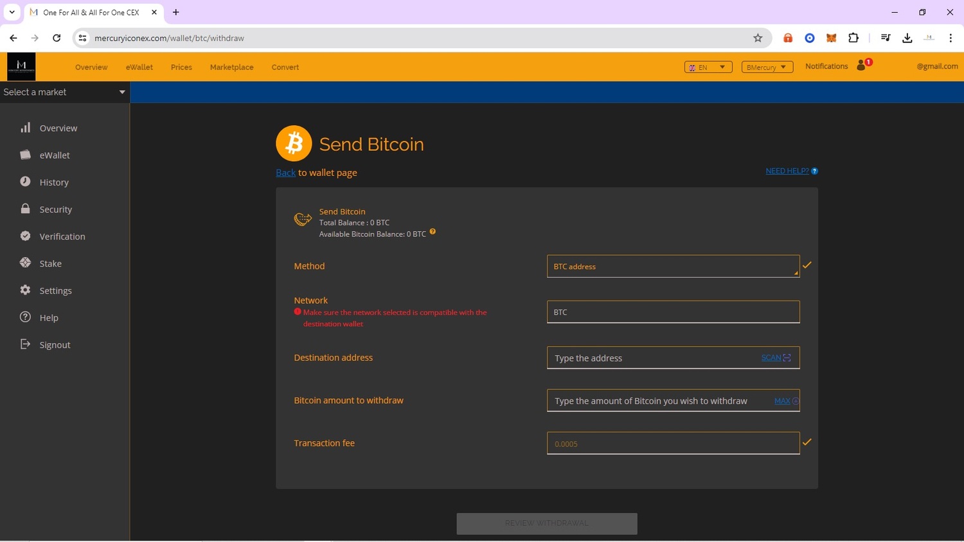Click the Help question mark sidebar icon

tap(25, 317)
